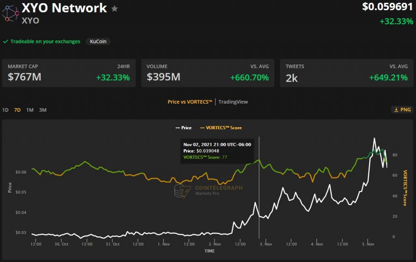Image resolution: width=416 pixels, height=262 pixels.
Task: Click the '4. Nov' x-axis label
Action: 317,244
